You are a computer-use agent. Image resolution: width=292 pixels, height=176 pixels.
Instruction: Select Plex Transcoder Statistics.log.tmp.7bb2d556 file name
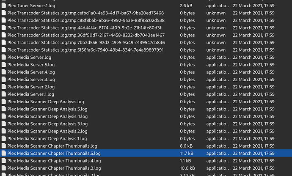[86, 42]
